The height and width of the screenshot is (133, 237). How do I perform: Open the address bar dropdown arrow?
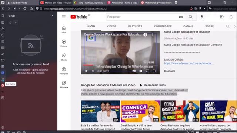[204, 8]
